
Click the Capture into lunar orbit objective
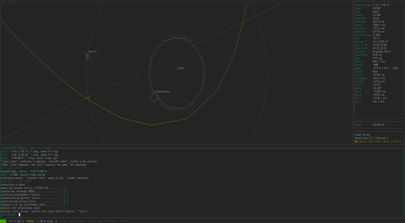click(373, 142)
